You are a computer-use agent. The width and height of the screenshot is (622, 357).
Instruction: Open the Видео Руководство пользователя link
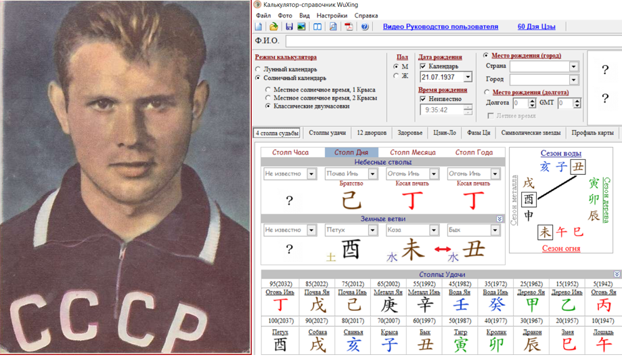tap(441, 26)
